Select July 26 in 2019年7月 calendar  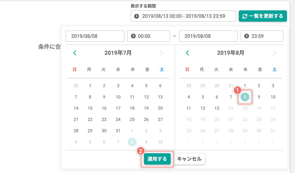point(146,119)
